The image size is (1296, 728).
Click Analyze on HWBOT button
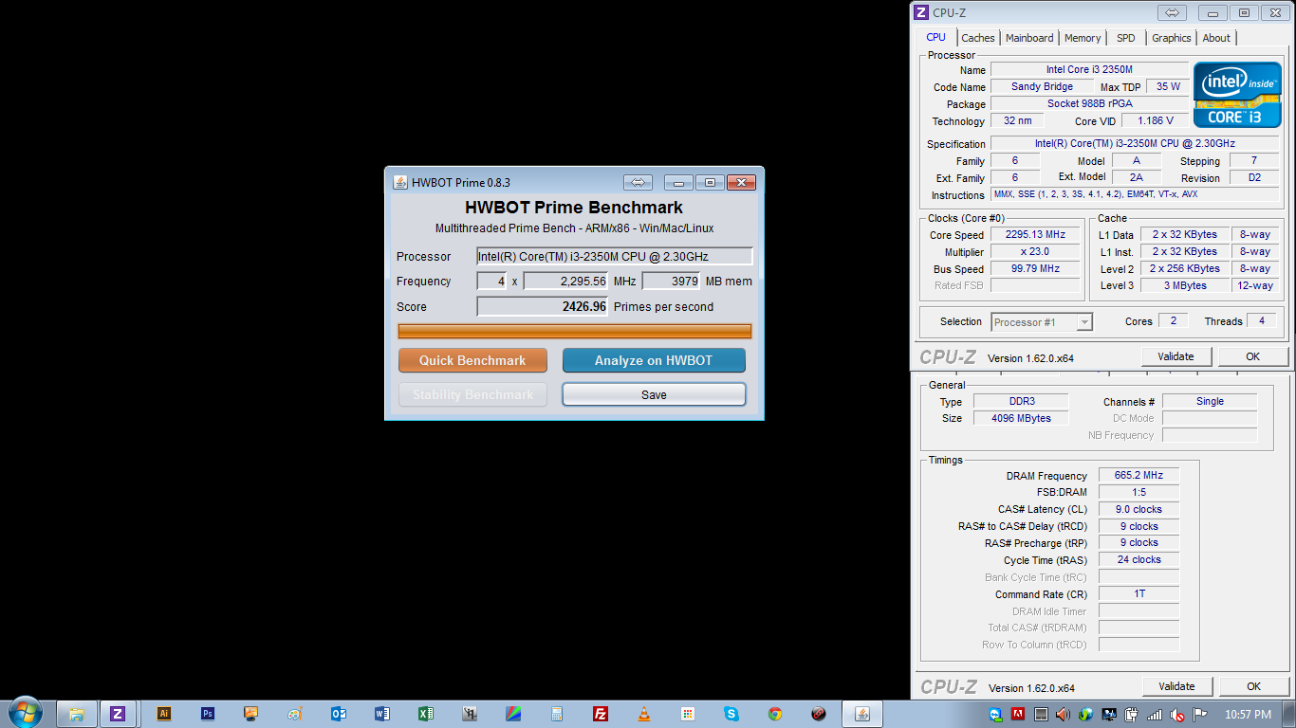(x=654, y=360)
